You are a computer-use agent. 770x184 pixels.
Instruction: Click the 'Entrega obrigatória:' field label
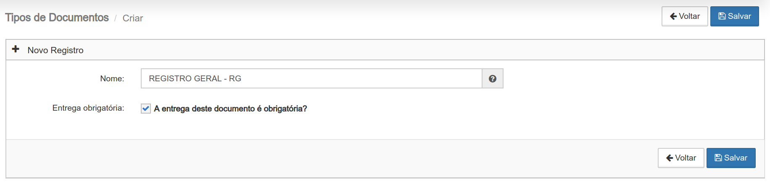coord(88,108)
